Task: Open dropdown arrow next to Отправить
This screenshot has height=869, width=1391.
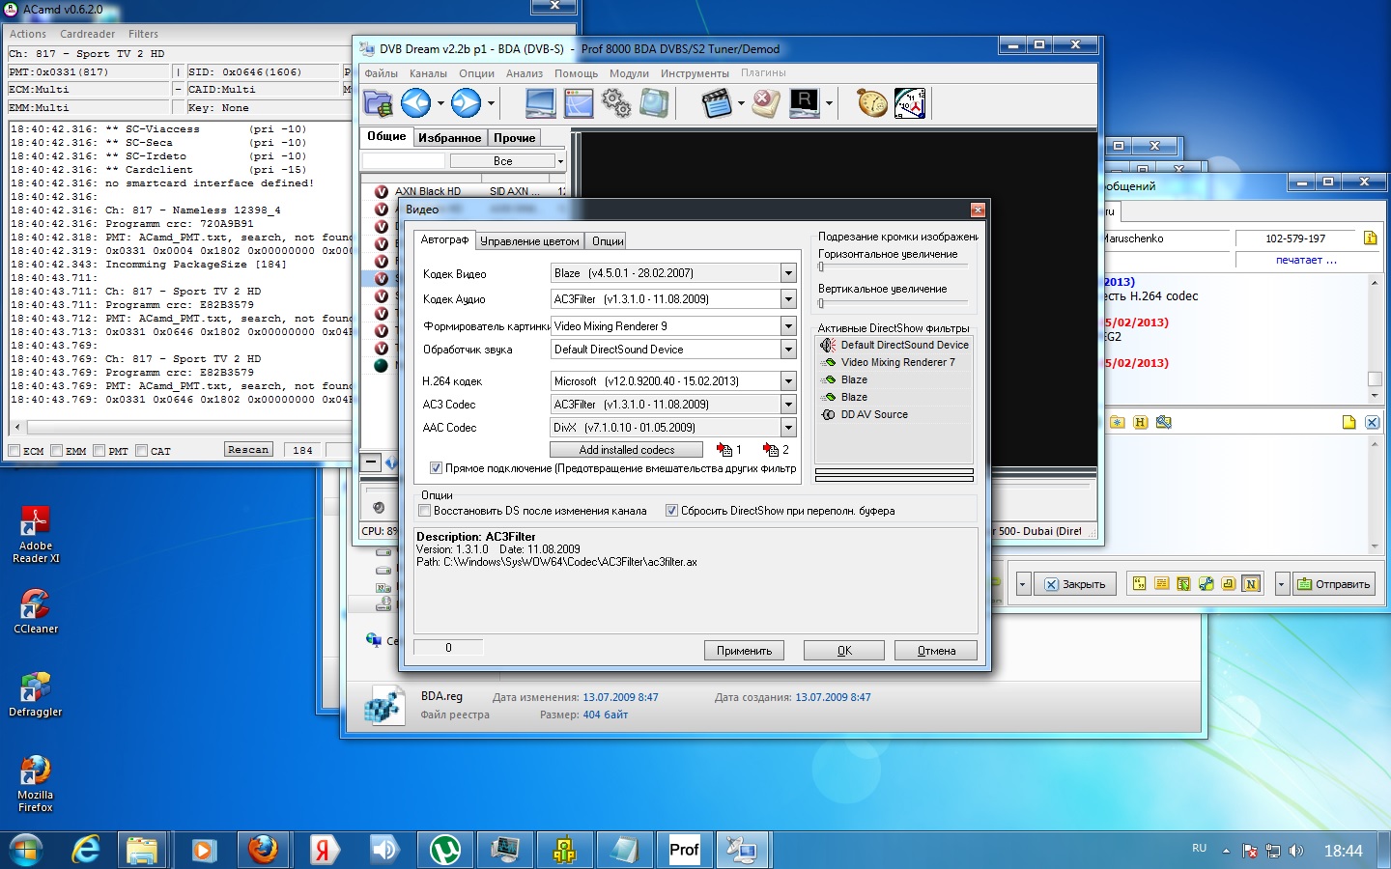Action: tap(1282, 584)
